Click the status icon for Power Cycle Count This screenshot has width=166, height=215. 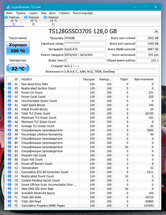(9, 96)
